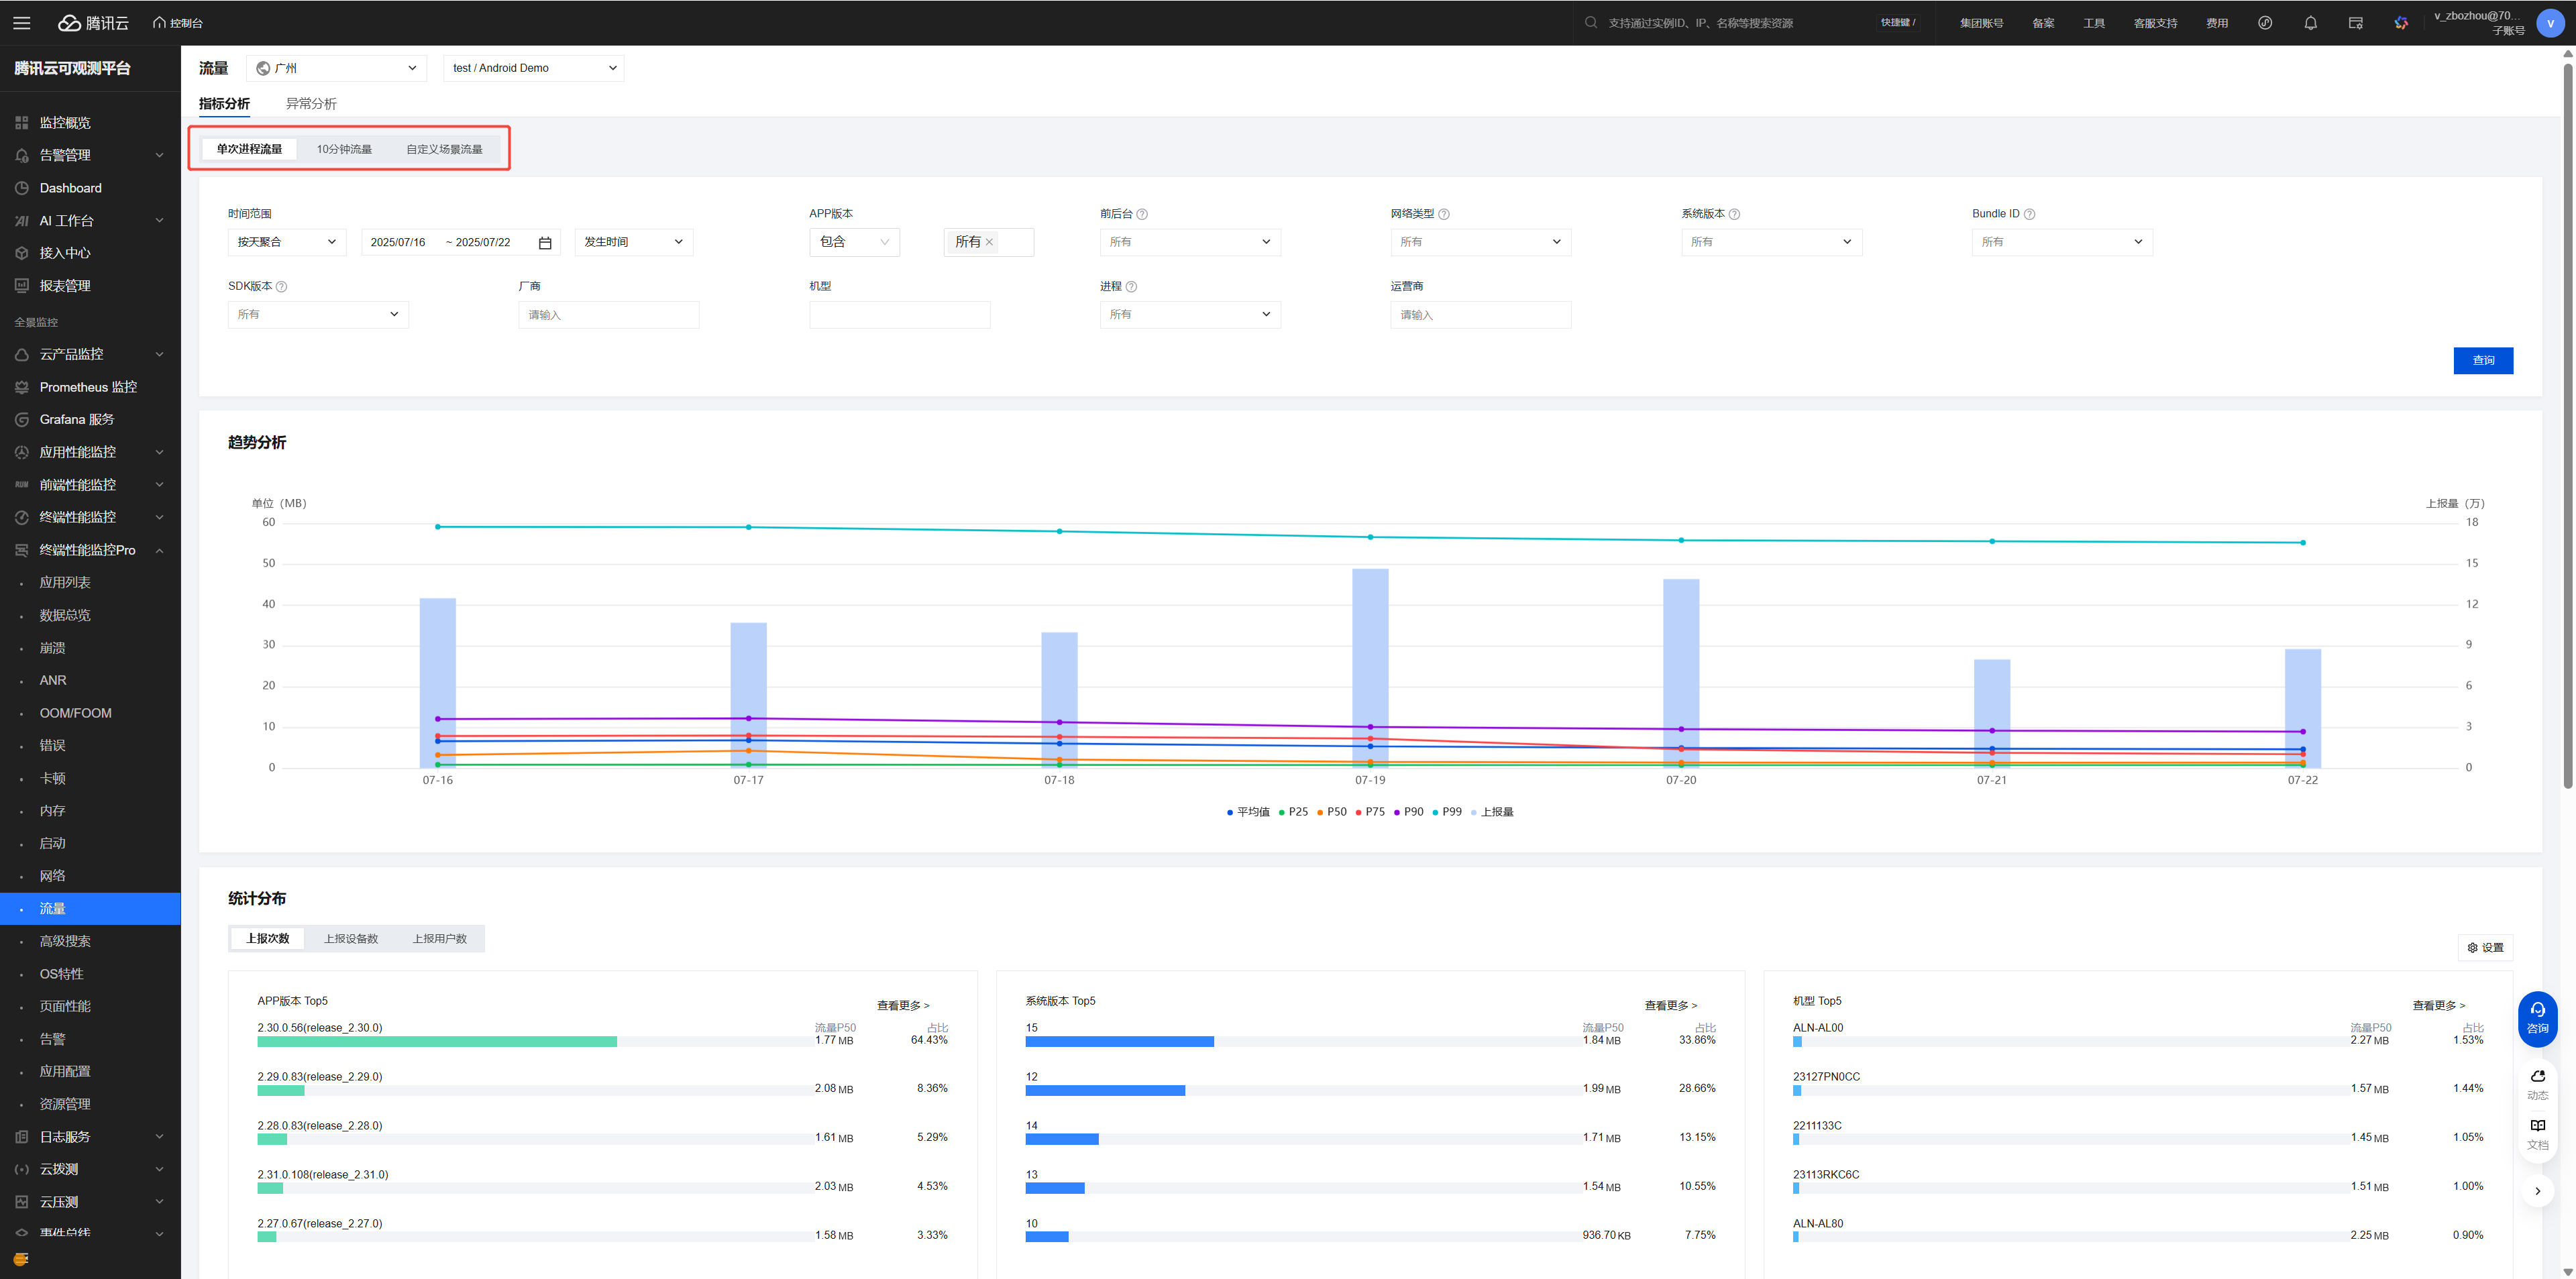Open the 咨询 support headset icon
The image size is (2576, 1279).
(x=2537, y=1011)
